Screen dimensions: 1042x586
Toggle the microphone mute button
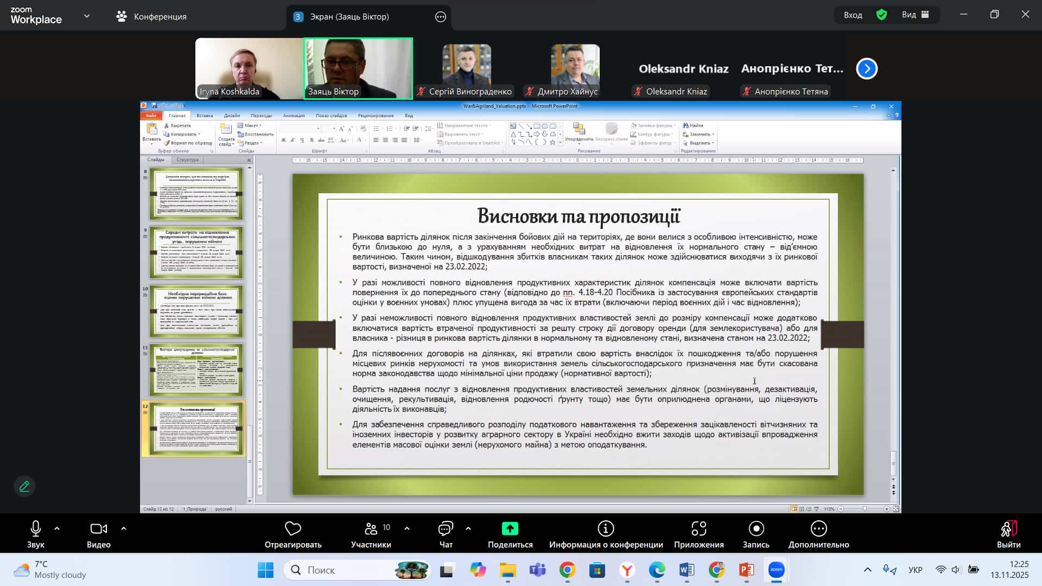tap(36, 528)
